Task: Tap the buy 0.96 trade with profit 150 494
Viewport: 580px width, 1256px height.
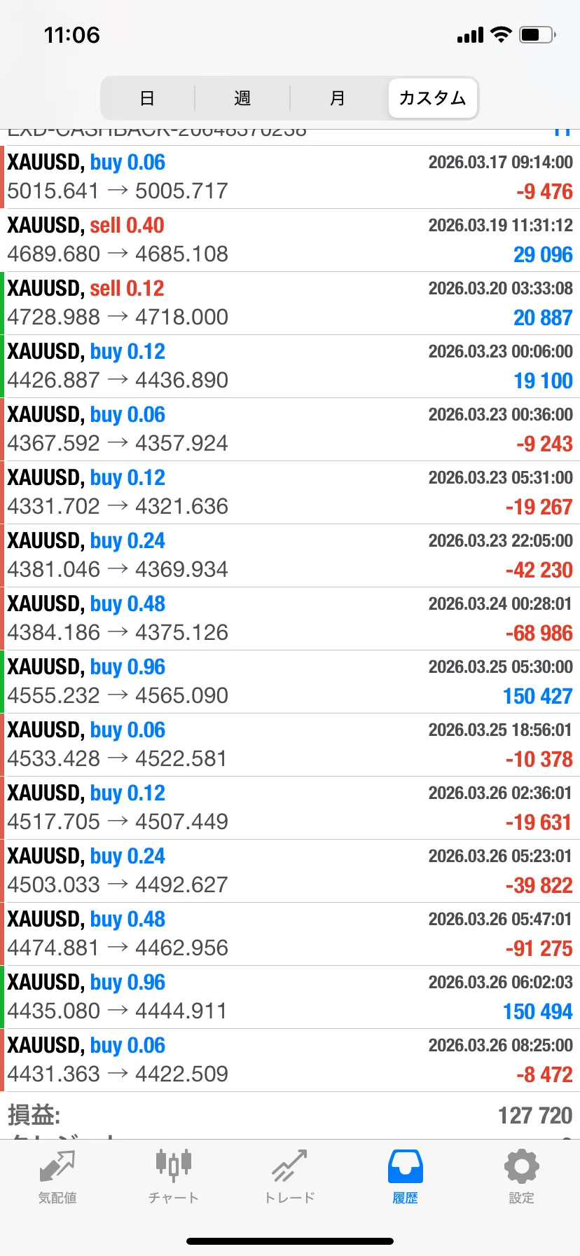Action: [290, 997]
